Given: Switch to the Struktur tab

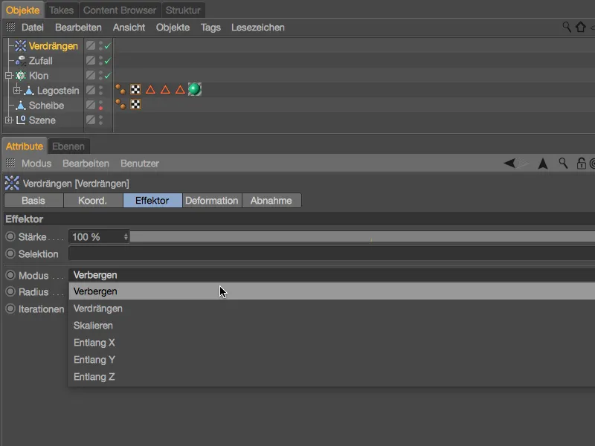Looking at the screenshot, I should tap(183, 10).
